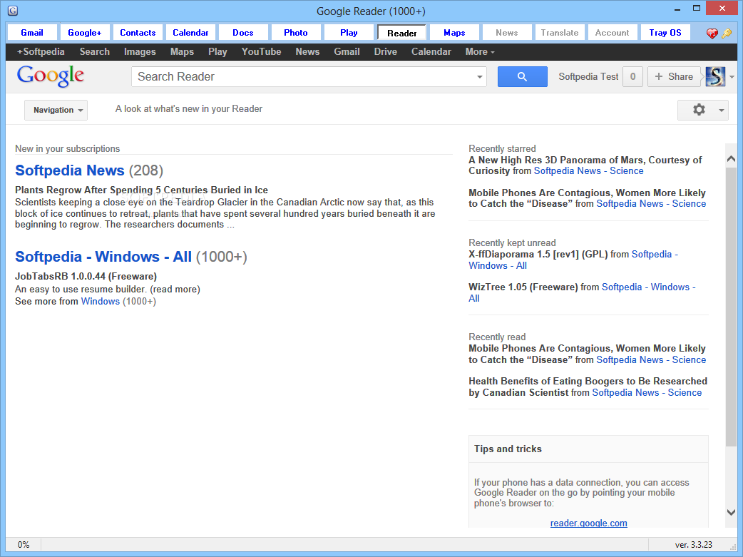The image size is (743, 557).
Task: Open the JobTabsRB 1.0.0.44 (Freeware) item
Action: (86, 277)
